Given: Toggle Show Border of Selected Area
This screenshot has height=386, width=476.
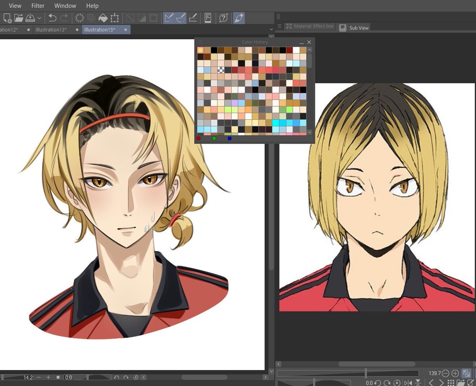Looking at the screenshot, I should pos(153,18).
